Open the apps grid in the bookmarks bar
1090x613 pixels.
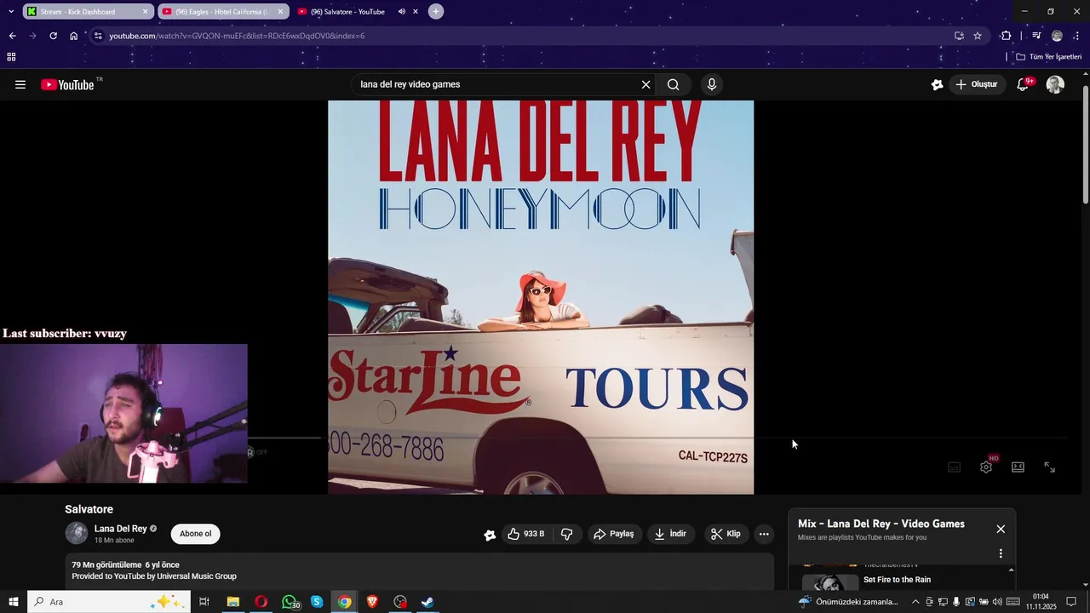pos(11,57)
